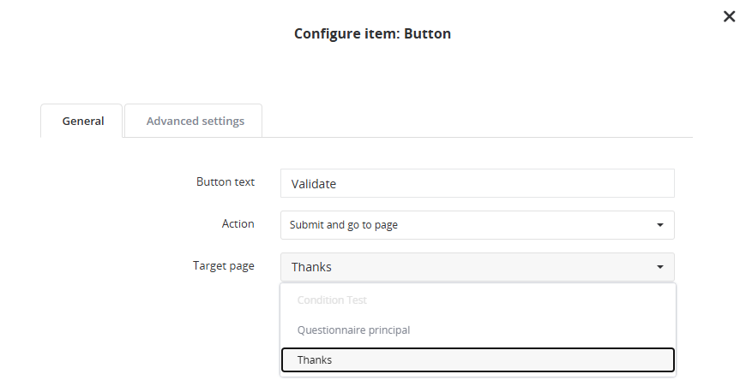Click Thanks shown in Target page box

(x=311, y=267)
